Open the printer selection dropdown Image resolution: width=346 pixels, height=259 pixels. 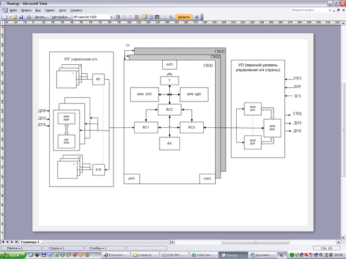pos(111,17)
